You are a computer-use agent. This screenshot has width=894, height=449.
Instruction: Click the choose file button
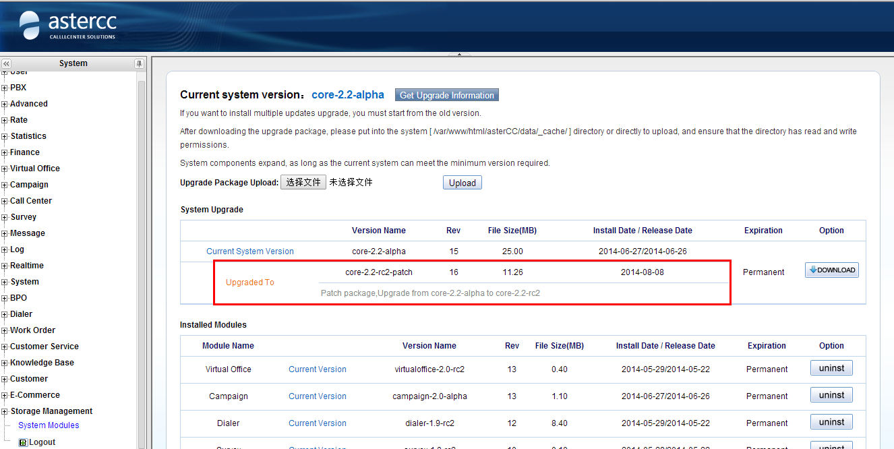tap(303, 182)
